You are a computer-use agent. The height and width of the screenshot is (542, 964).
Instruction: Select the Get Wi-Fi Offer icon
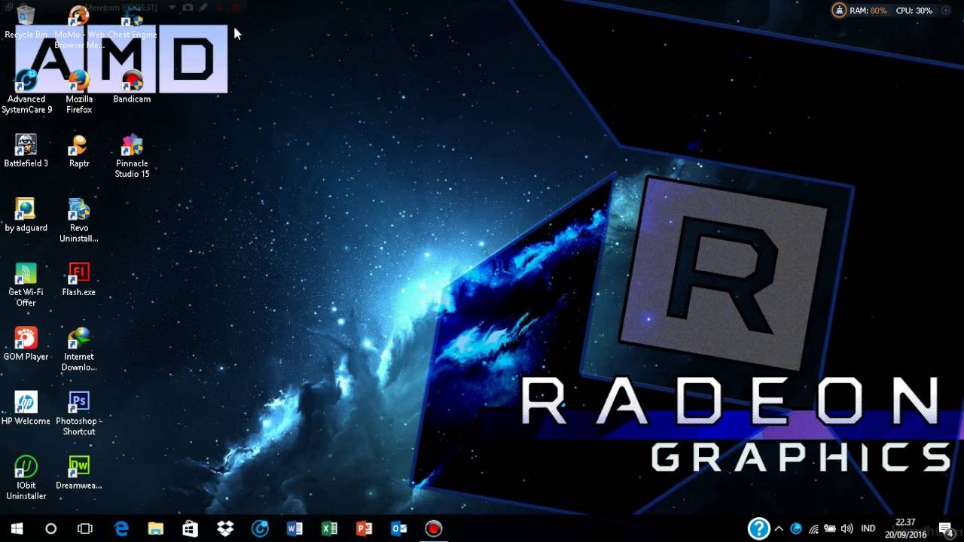click(26, 285)
